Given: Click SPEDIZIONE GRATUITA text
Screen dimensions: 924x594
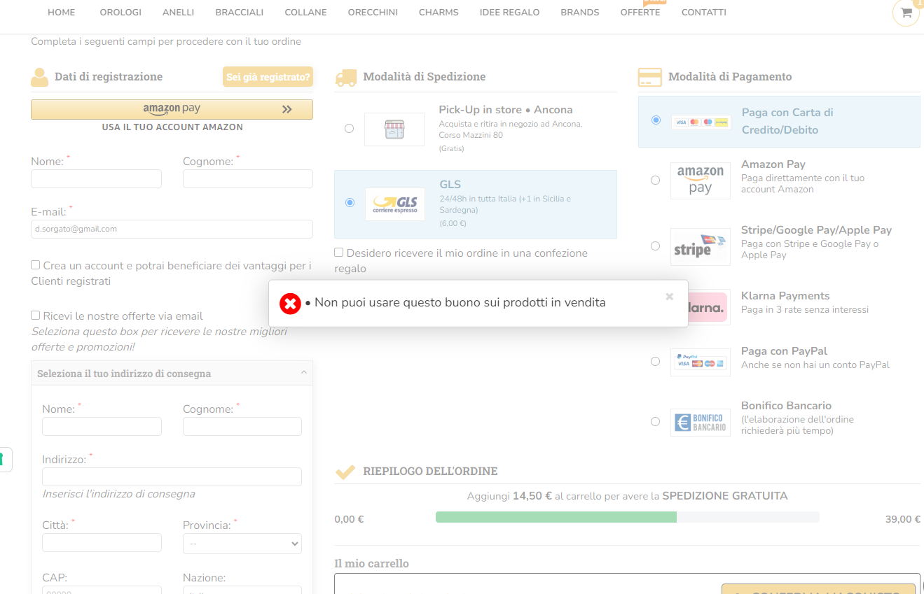Looking at the screenshot, I should (725, 496).
